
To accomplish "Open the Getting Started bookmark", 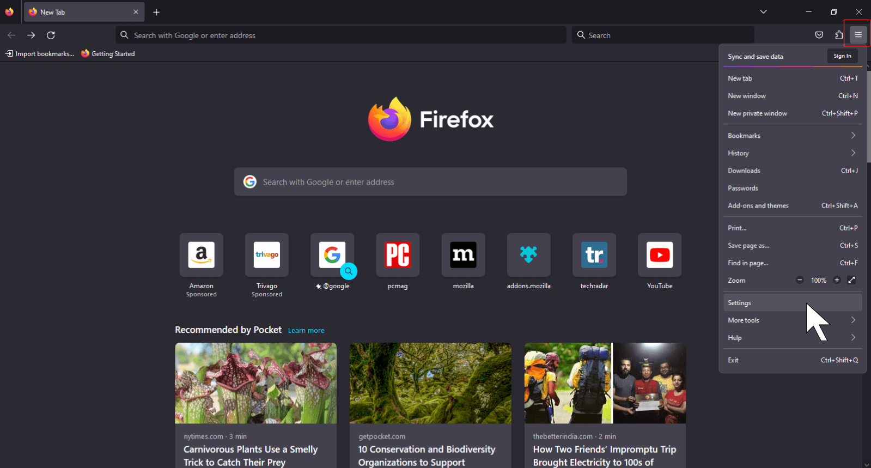I will (x=108, y=53).
